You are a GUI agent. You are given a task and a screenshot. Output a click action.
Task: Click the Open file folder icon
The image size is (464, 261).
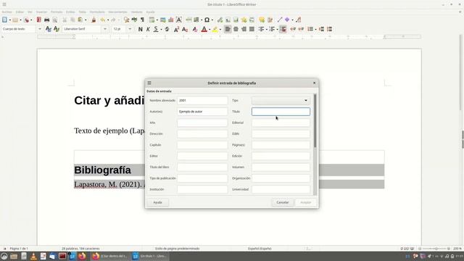(15, 20)
